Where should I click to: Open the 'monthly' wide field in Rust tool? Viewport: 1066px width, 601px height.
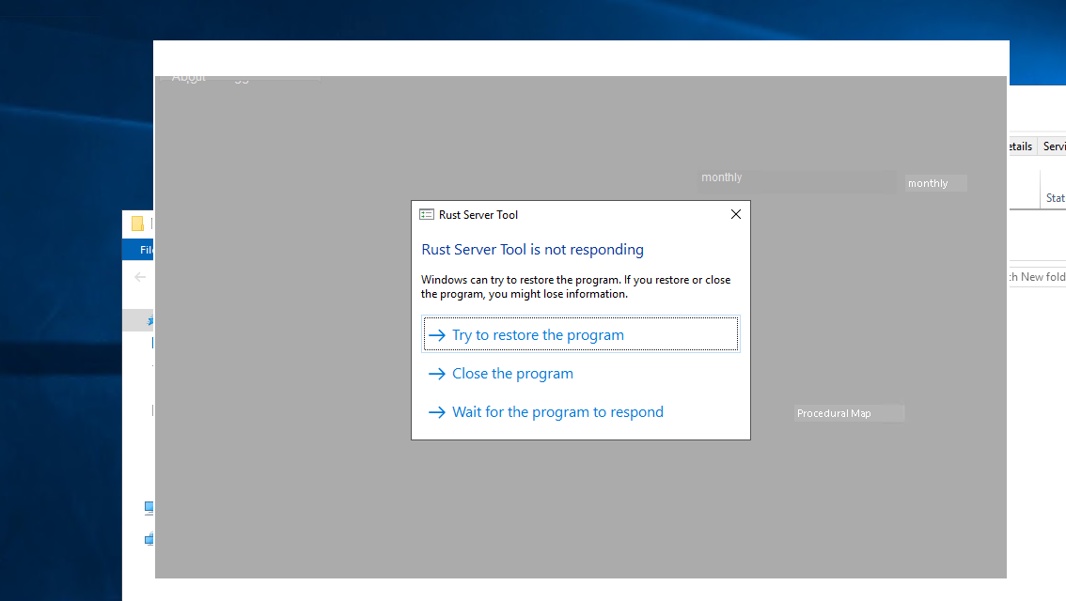click(x=797, y=180)
